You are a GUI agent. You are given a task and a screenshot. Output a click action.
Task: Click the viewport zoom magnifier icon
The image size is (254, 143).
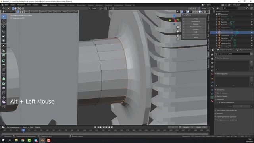[x=178, y=27]
